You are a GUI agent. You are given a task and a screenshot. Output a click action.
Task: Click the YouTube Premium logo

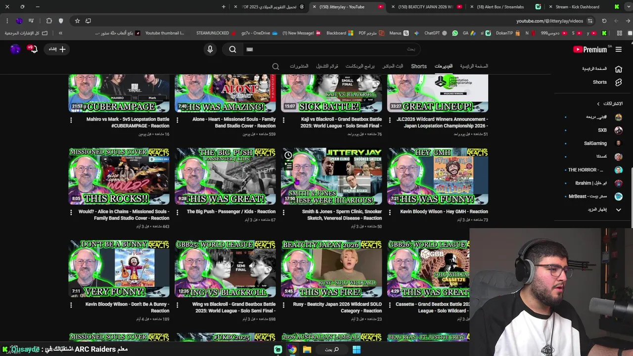[x=590, y=49]
